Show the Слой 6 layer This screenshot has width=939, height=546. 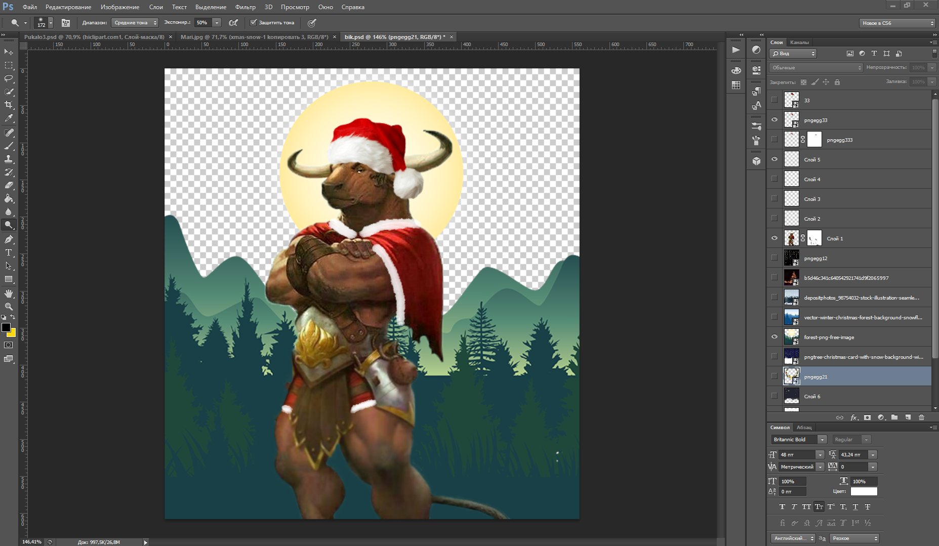(x=774, y=396)
